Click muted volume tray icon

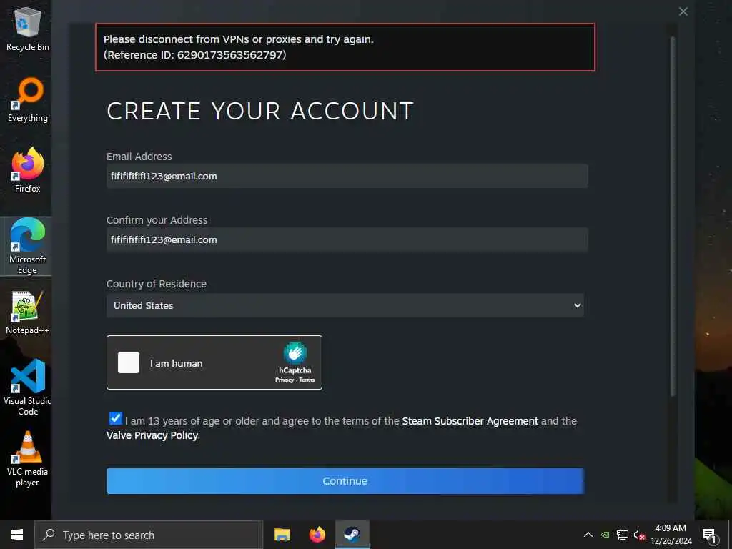click(639, 535)
